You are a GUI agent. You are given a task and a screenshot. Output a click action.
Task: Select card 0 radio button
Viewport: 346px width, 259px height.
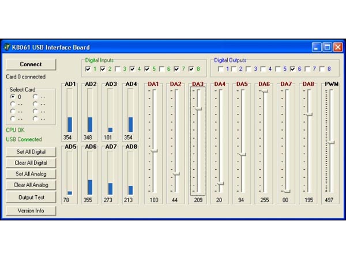[13, 97]
